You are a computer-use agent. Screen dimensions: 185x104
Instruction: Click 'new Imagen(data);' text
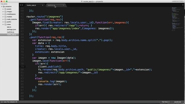(x=64, y=58)
